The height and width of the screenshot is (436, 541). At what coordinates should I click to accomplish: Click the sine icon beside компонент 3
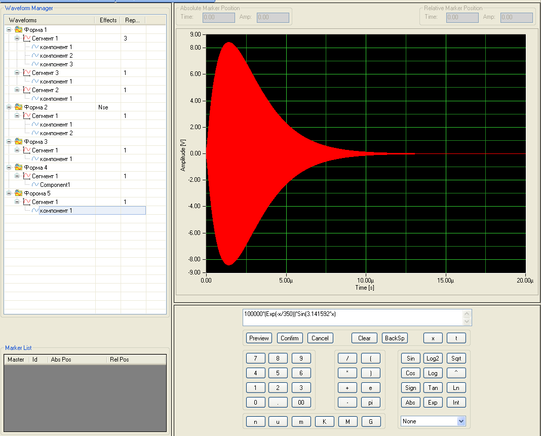coord(35,64)
